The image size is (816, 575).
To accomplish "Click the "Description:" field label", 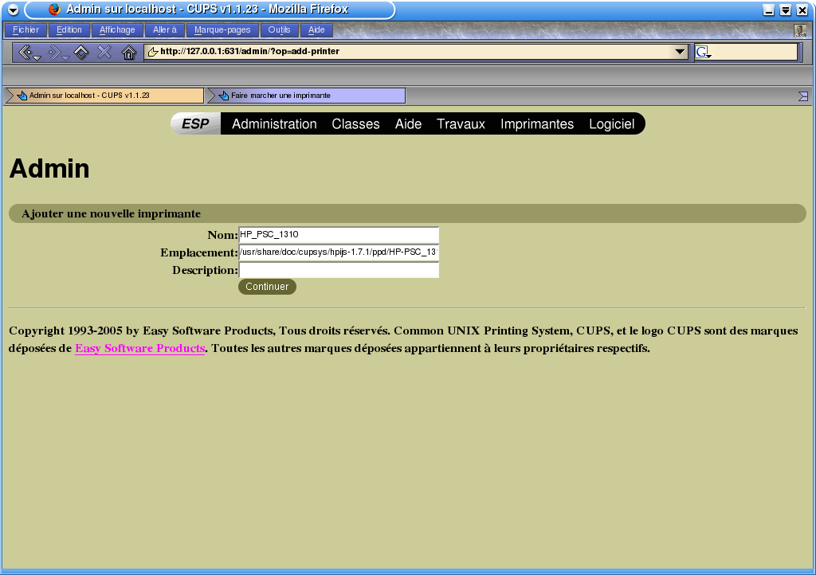I will coord(205,270).
